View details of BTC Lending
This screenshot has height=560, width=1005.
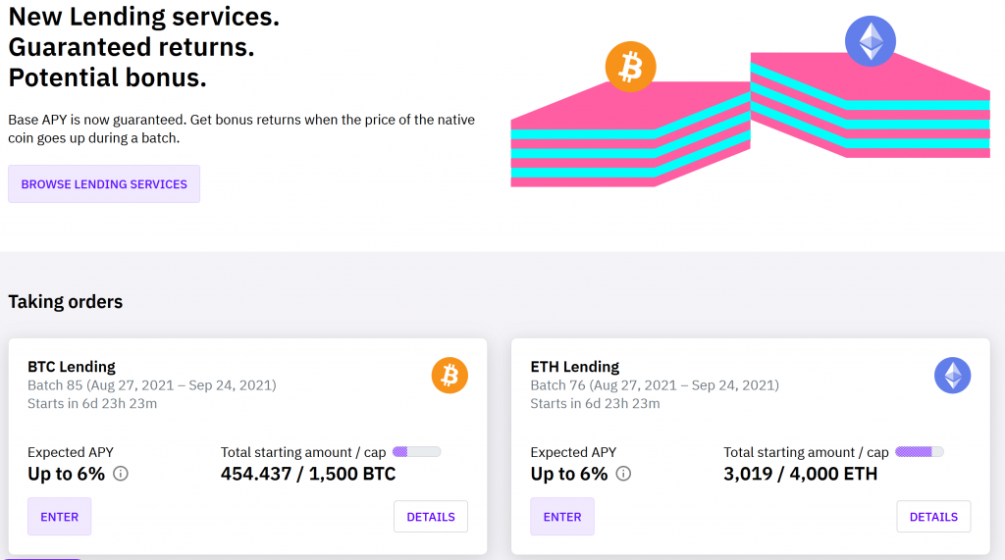coord(431,517)
